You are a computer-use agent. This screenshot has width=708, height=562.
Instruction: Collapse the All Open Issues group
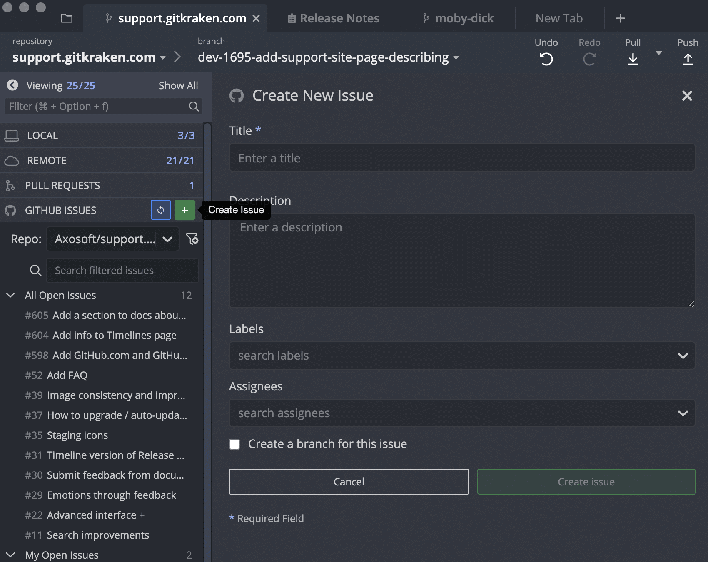10,295
